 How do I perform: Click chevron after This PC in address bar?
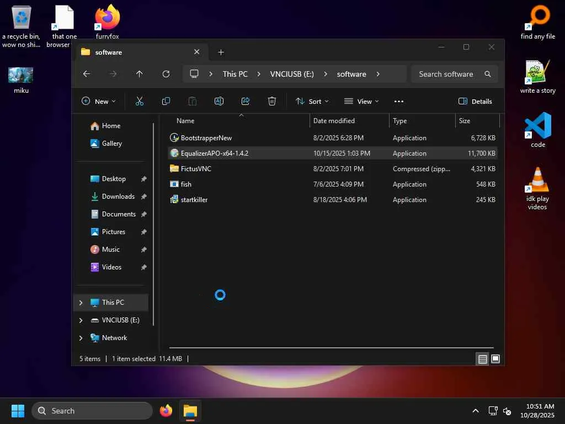pos(259,74)
